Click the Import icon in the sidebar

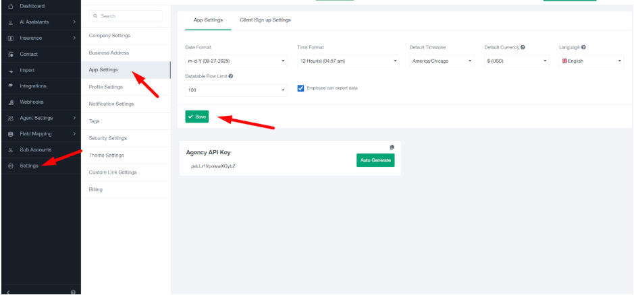pyautogui.click(x=11, y=71)
